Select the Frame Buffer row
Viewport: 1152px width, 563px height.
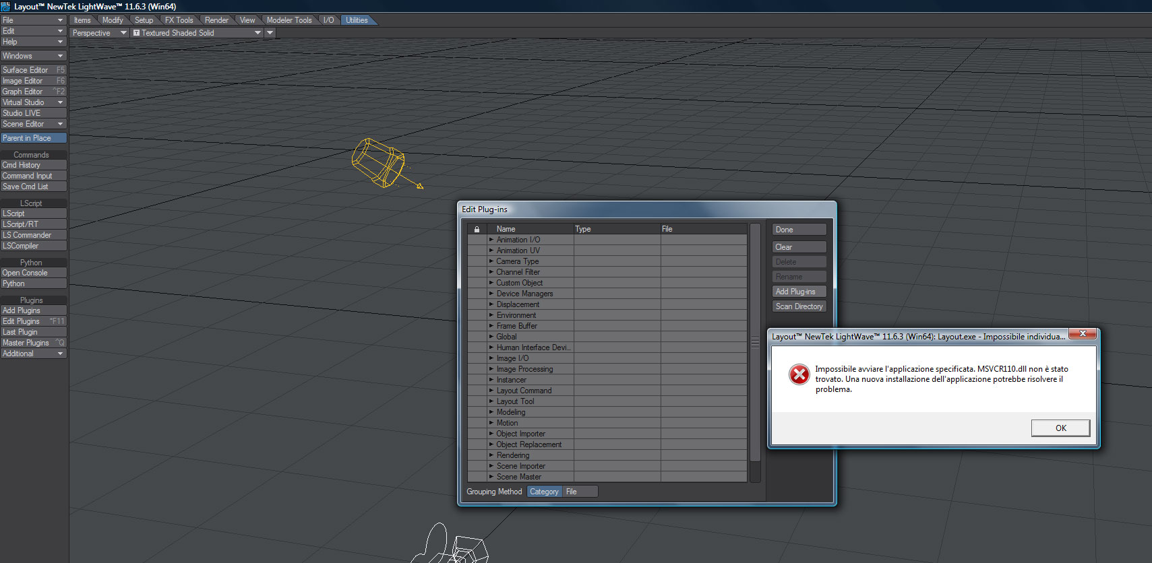[x=607, y=326]
